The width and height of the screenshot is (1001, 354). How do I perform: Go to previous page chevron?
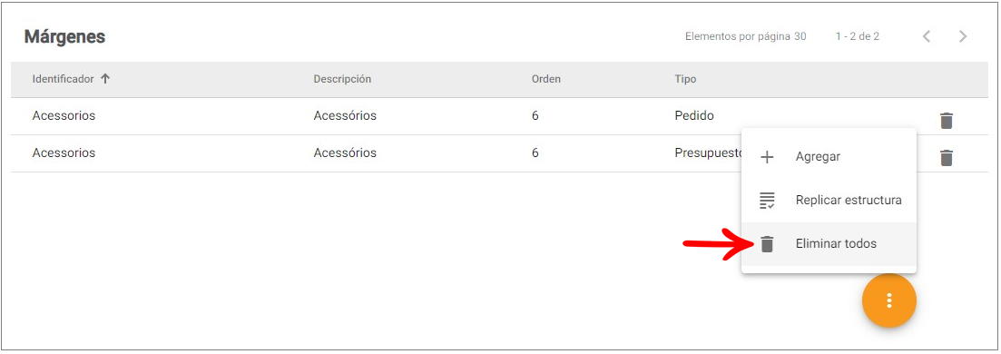[927, 36]
